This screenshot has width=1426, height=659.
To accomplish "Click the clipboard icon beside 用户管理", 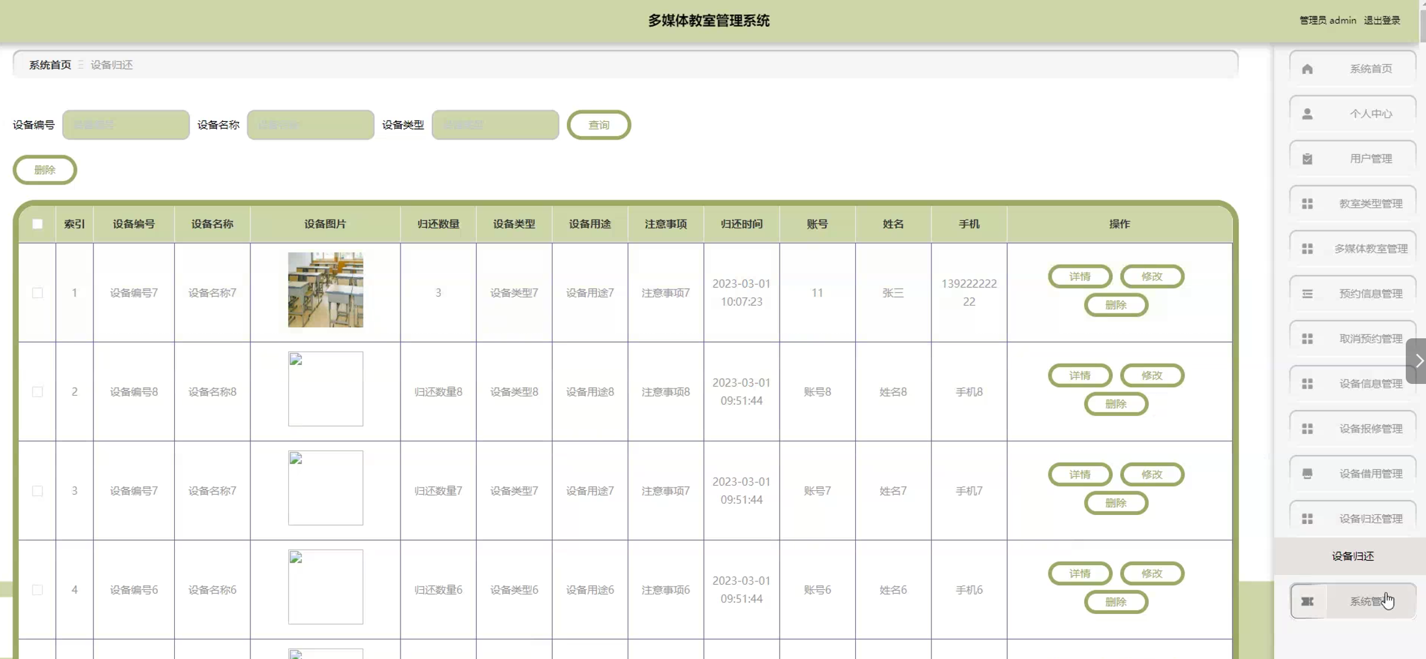I will (1307, 159).
